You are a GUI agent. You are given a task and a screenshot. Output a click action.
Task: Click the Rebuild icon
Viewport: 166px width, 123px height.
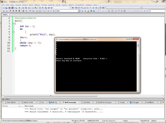[49, 8]
